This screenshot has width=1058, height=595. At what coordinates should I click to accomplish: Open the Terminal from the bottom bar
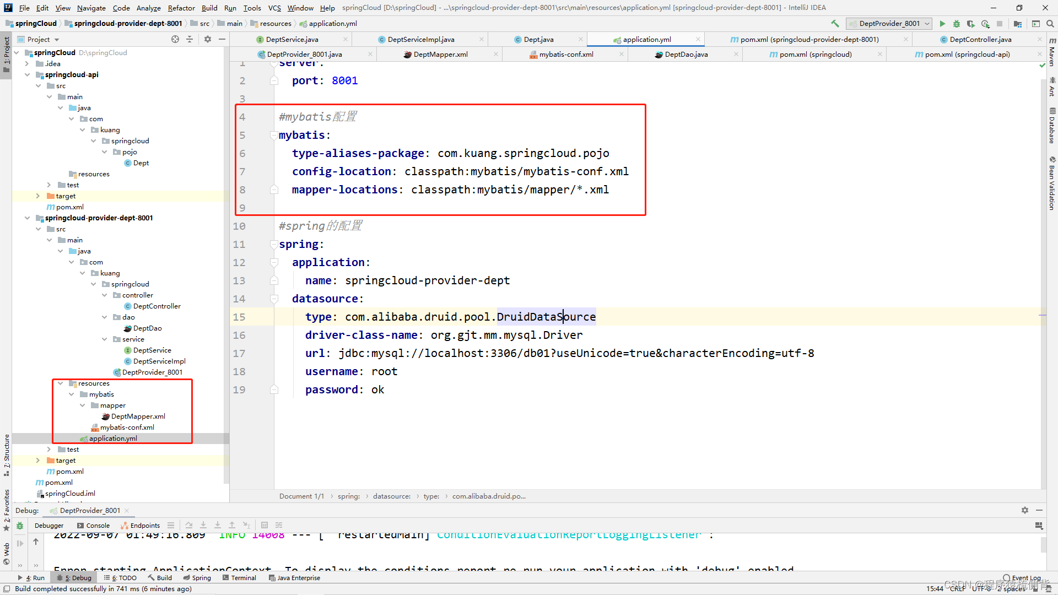(239, 577)
